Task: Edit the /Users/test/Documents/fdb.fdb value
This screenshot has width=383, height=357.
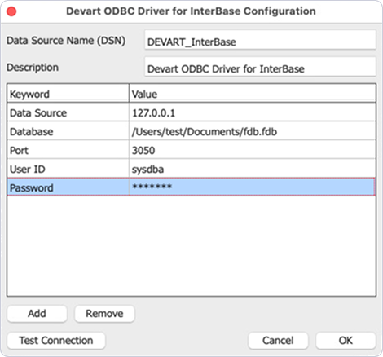Action: 253,131
